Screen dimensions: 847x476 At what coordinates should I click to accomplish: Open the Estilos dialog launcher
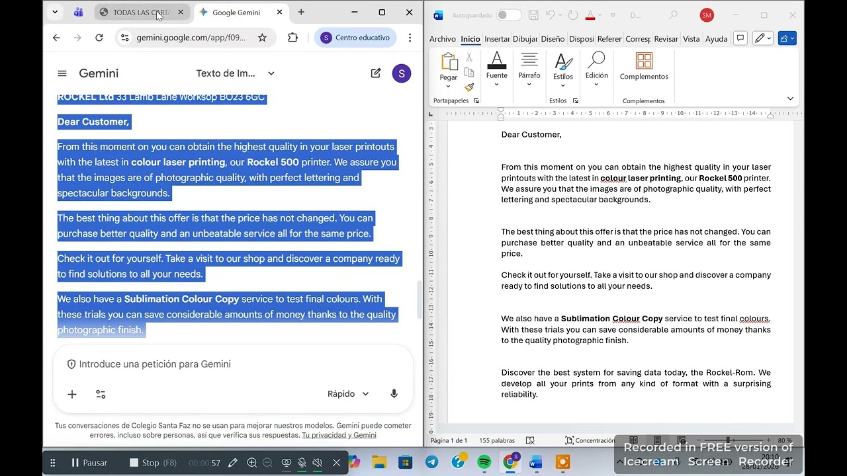(x=575, y=101)
